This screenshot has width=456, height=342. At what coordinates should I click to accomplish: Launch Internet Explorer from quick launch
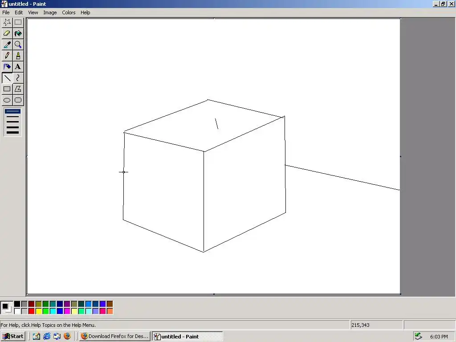pos(46,336)
